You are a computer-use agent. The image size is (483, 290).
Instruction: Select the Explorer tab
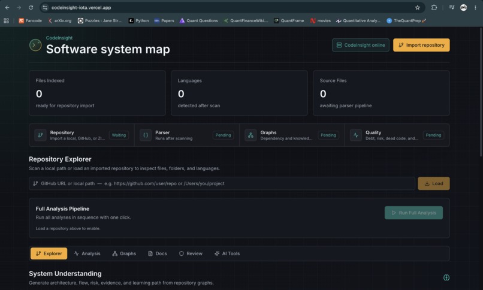click(49, 253)
